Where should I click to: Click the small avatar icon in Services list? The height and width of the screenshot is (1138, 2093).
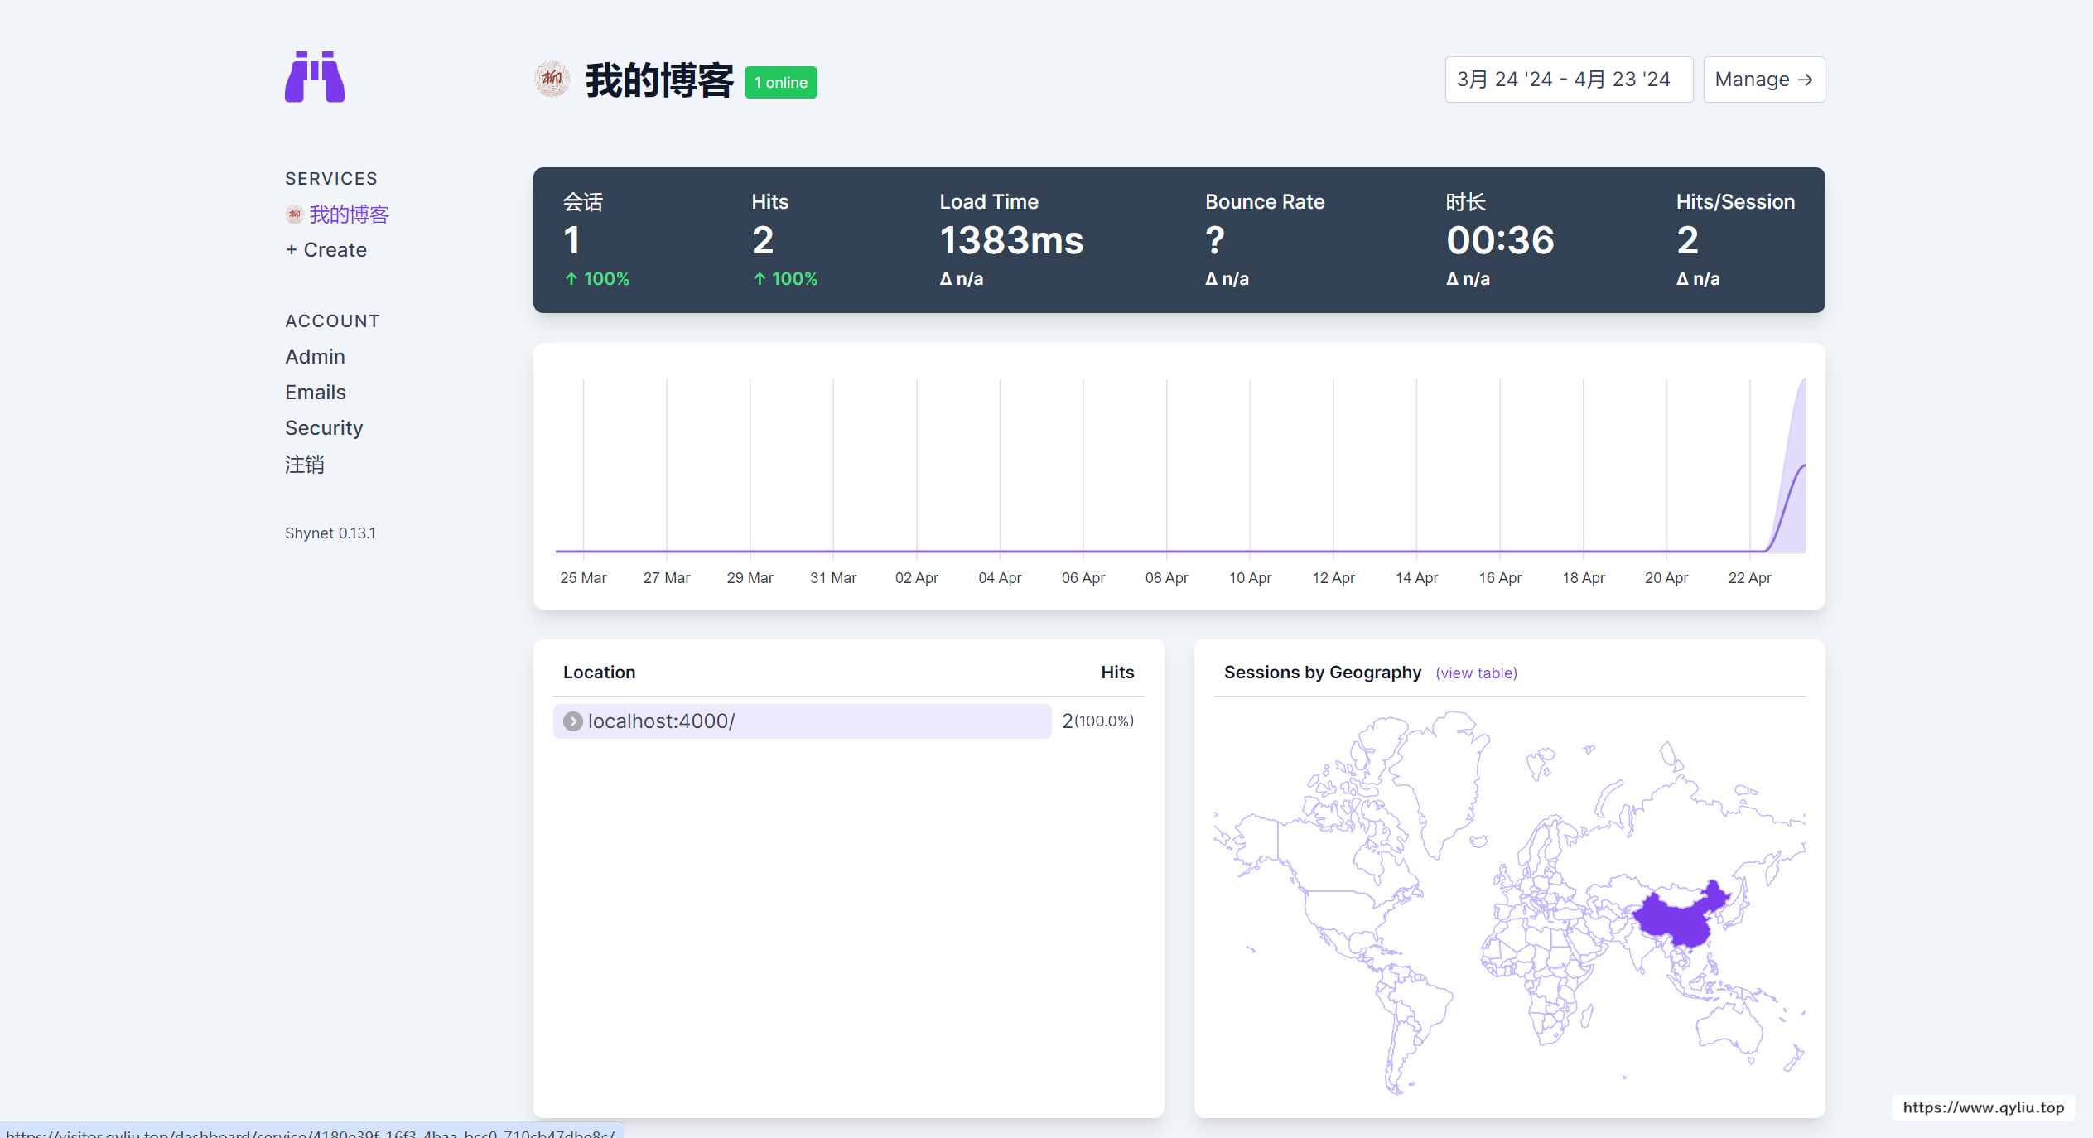[x=294, y=215]
